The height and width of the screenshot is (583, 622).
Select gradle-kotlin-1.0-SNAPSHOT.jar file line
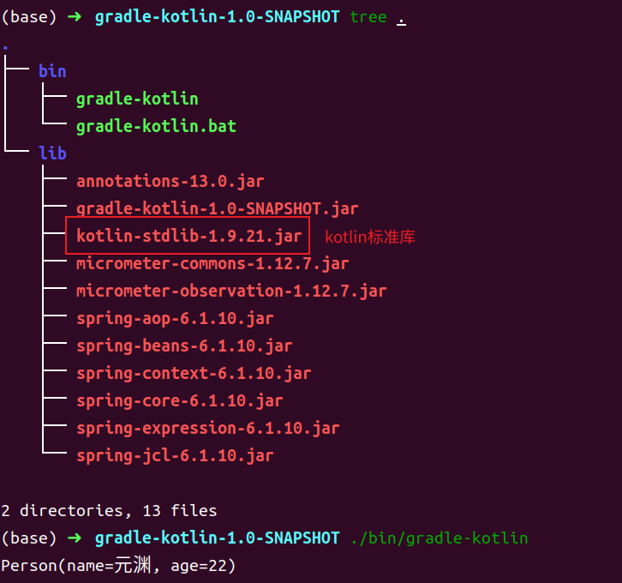click(x=218, y=208)
